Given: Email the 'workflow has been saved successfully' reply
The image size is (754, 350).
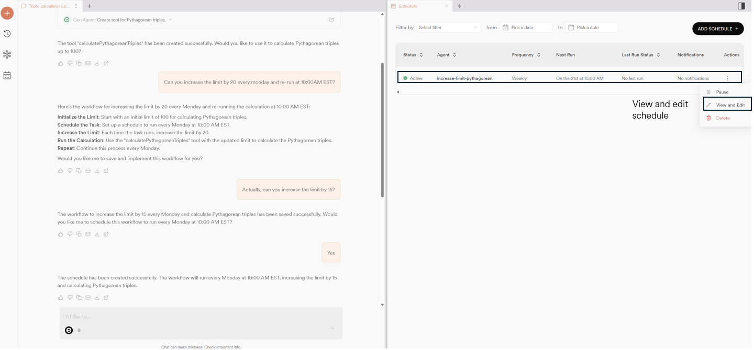Looking at the screenshot, I should pos(88,234).
